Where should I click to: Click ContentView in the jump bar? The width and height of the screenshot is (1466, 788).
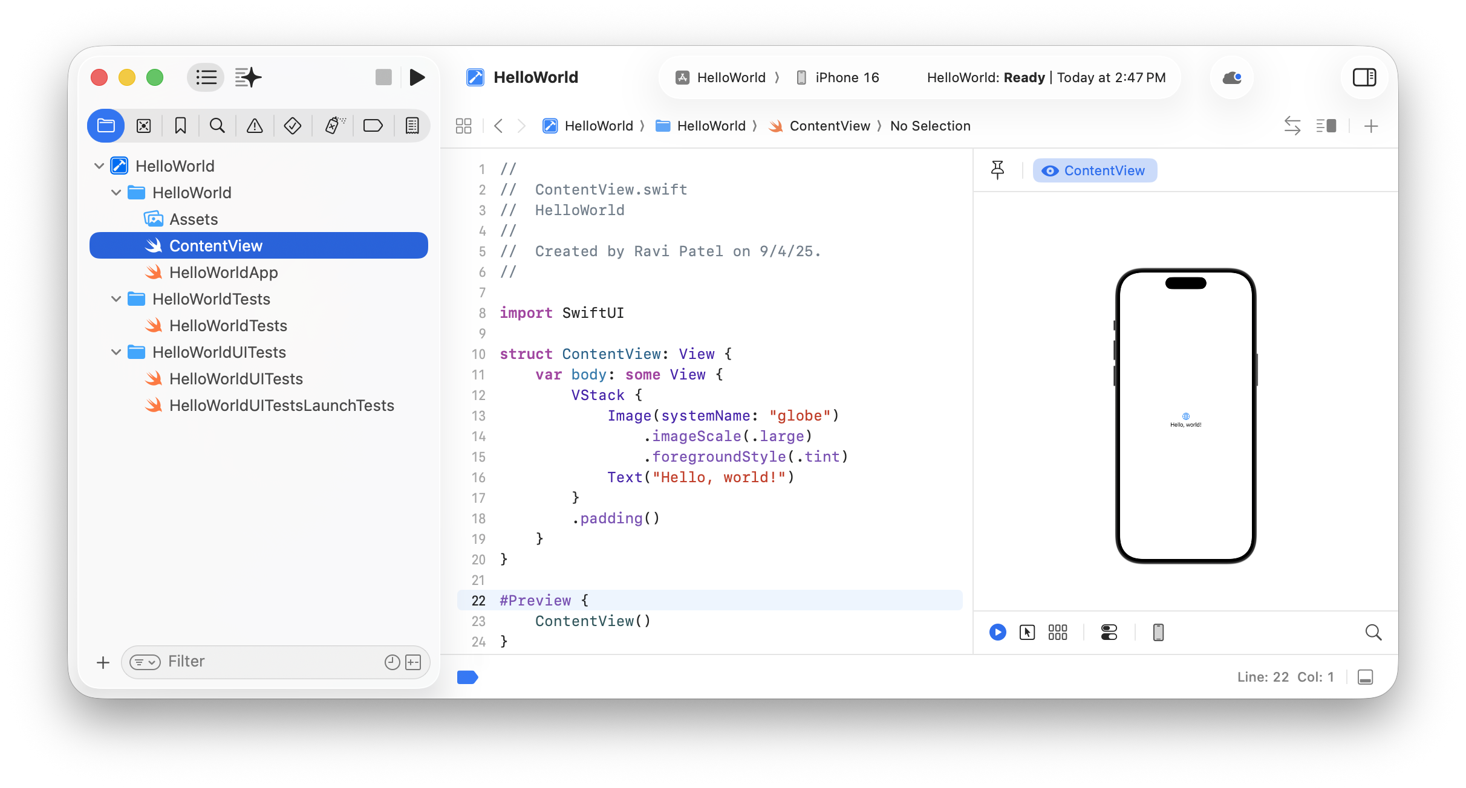click(x=819, y=126)
